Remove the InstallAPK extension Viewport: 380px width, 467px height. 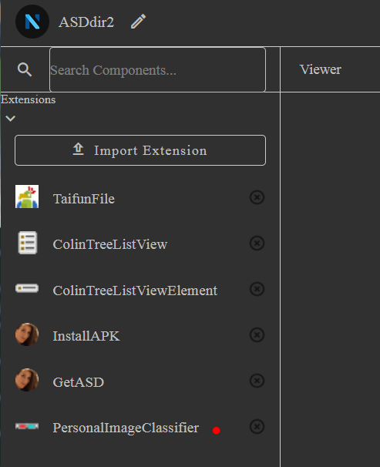(257, 334)
